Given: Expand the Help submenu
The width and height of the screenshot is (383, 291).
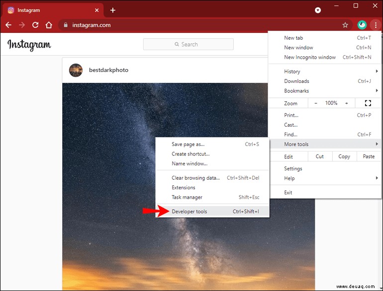Looking at the screenshot, I should 325,178.
